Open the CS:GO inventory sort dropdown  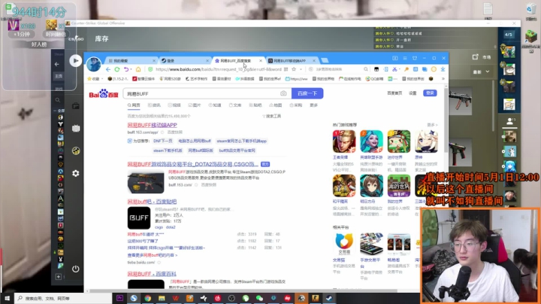[482, 71]
